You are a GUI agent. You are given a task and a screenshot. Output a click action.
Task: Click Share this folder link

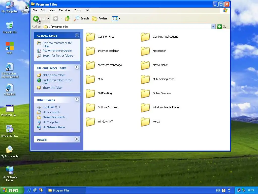tap(52, 88)
